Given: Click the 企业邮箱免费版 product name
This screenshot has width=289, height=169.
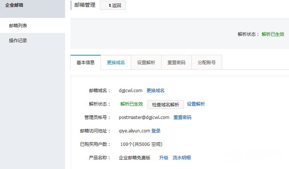Looking at the screenshot, I should coord(135,157).
